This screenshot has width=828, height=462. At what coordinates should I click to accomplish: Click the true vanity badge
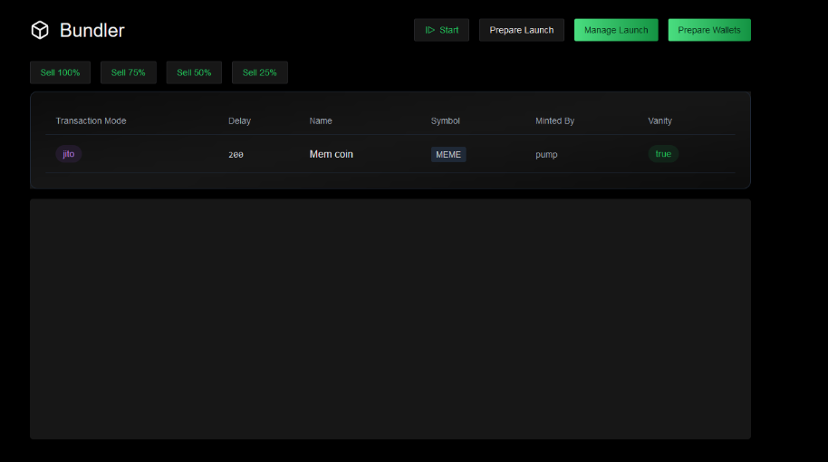tap(663, 154)
